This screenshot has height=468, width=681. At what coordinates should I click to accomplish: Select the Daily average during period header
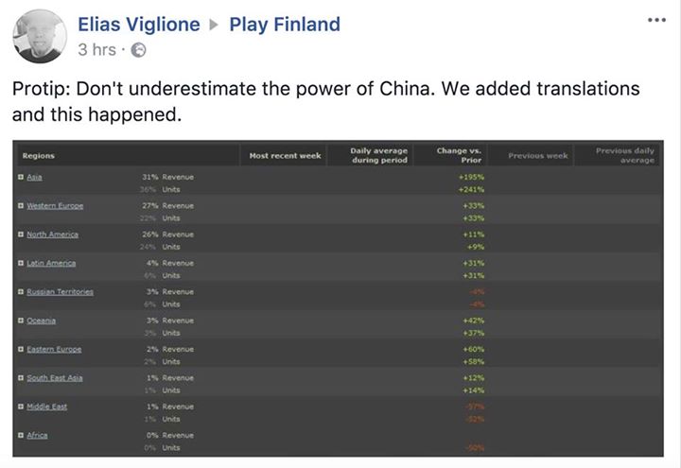(x=378, y=155)
